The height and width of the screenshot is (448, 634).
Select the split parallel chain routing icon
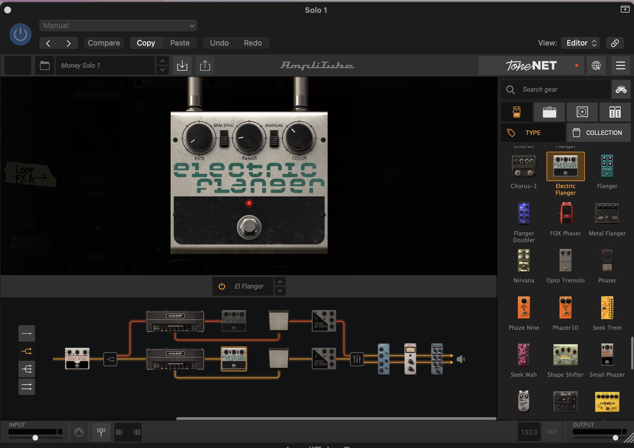point(27,351)
